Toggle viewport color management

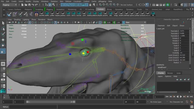click(123, 22)
